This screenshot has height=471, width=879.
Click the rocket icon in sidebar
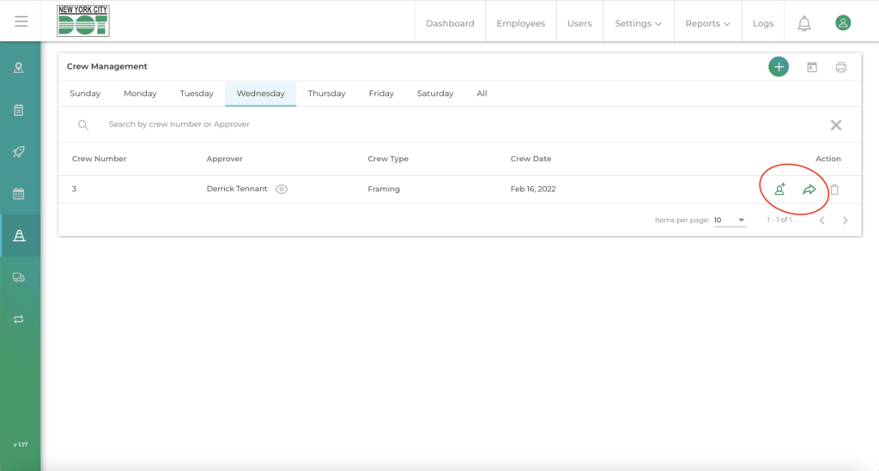click(x=19, y=152)
